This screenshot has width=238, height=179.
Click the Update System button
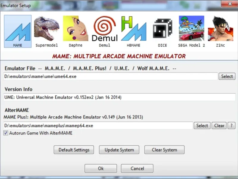coord(119,150)
